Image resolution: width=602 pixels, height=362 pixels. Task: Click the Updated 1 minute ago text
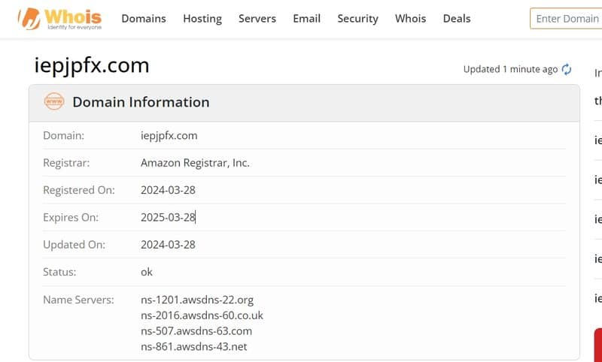click(x=510, y=69)
